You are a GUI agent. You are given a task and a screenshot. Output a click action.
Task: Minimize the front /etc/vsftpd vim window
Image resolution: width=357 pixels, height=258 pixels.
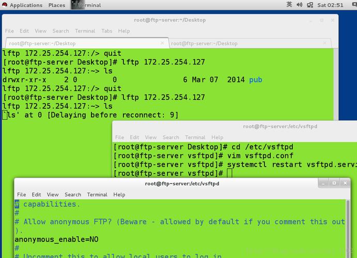click(323, 183)
